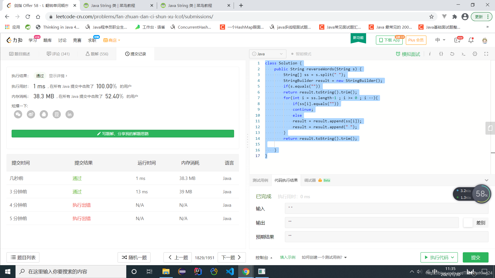Collapse the test results panel chevron
Viewport: 495px width, 278px height.
coord(486,180)
